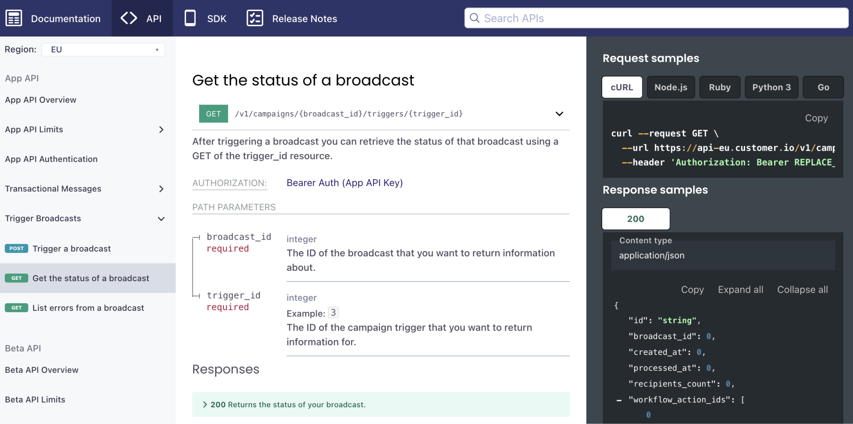Screen dimensions: 853x424
Task: Collapse workflow_action_ids array with minus icon
Action: [619, 400]
